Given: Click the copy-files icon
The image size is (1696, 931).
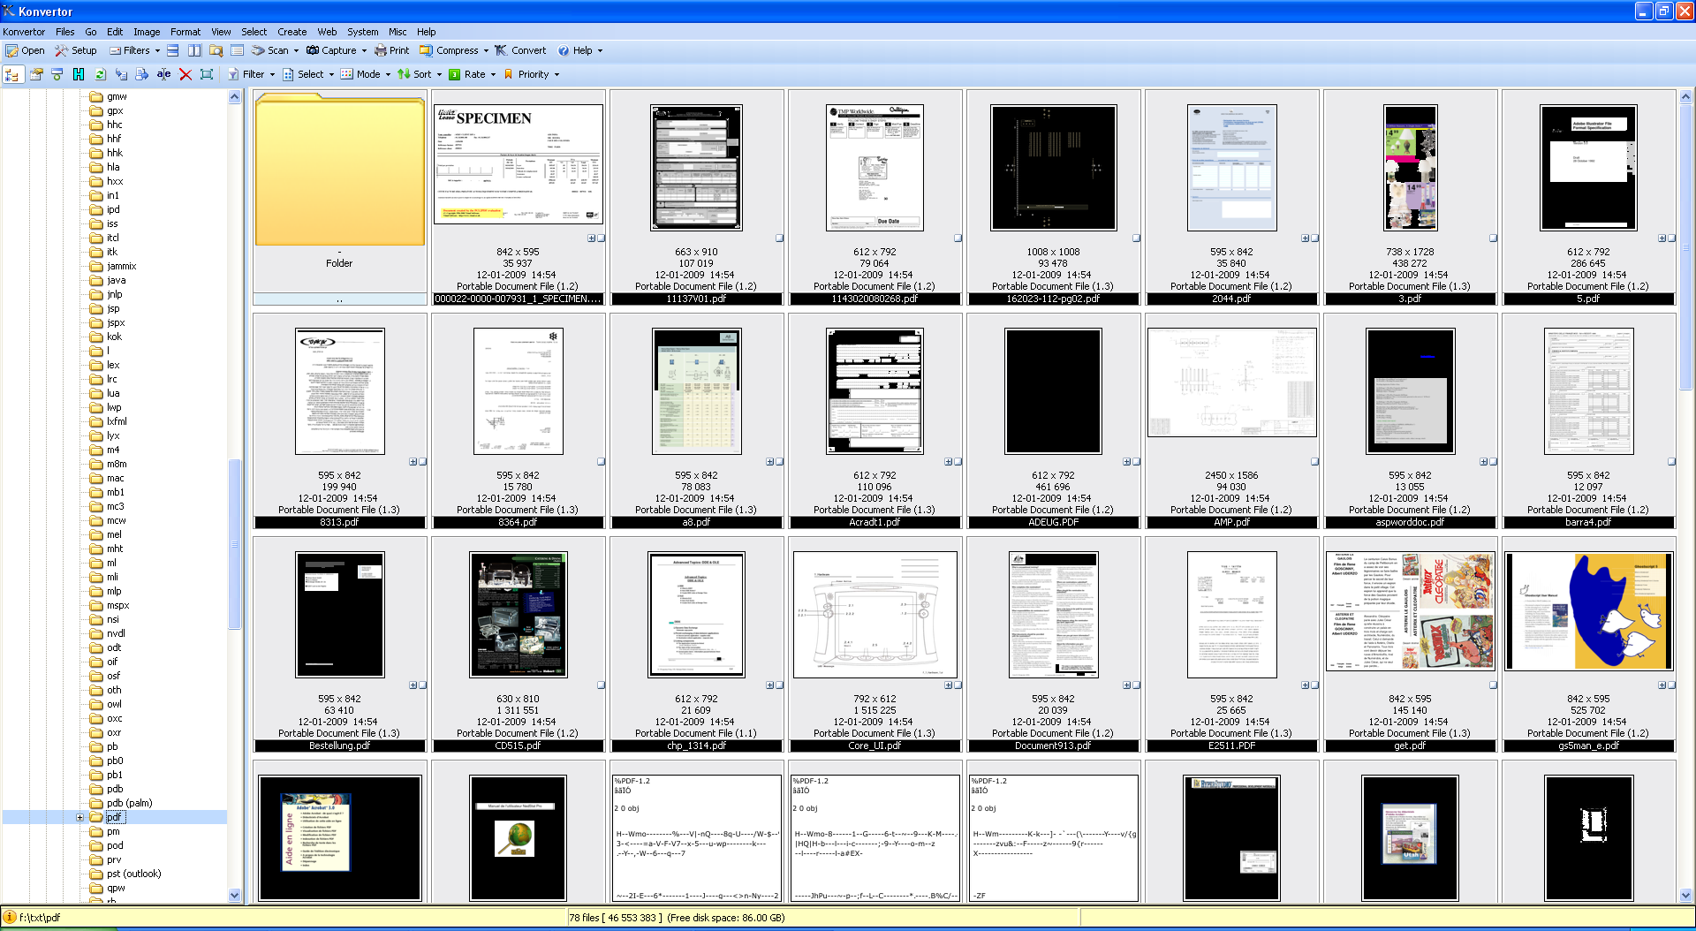Looking at the screenshot, I should click(121, 74).
